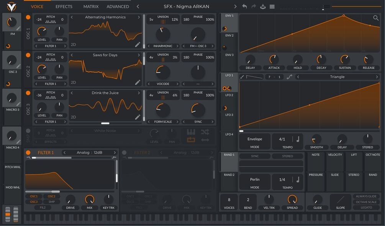Adjust the voice SPREAD knob
This screenshot has height=226, width=385.
(292, 200)
